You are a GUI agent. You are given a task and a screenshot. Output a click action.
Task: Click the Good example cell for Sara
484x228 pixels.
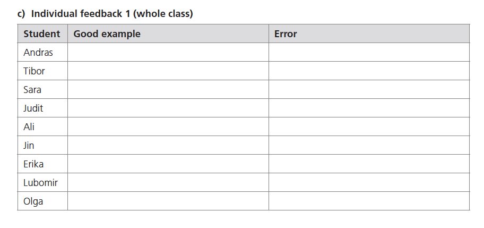(x=168, y=90)
